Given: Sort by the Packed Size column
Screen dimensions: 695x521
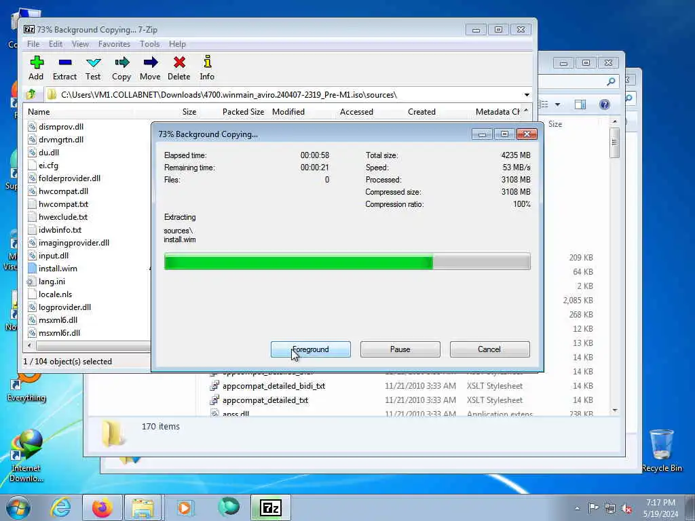Looking at the screenshot, I should click(244, 112).
